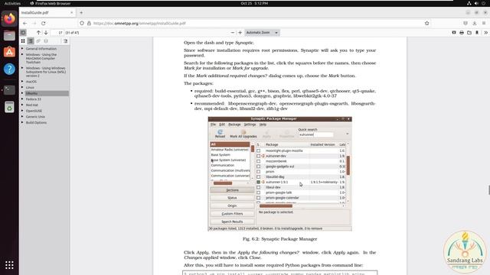Open the Firefox application menu
490x275 pixels.
pos(484,24)
